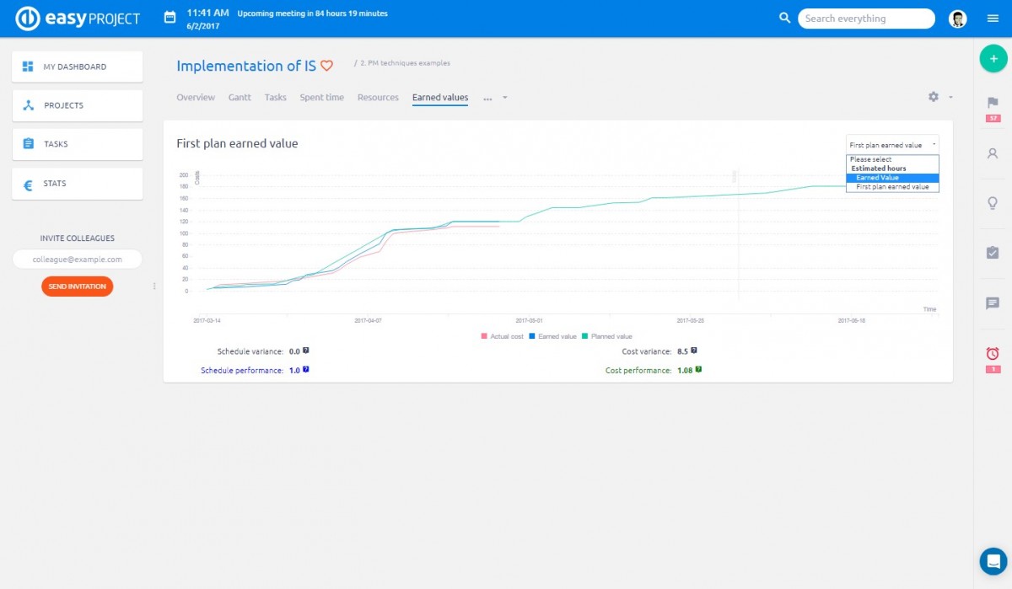Click the green plus add button
The width and height of the screenshot is (1012, 589).
click(993, 59)
